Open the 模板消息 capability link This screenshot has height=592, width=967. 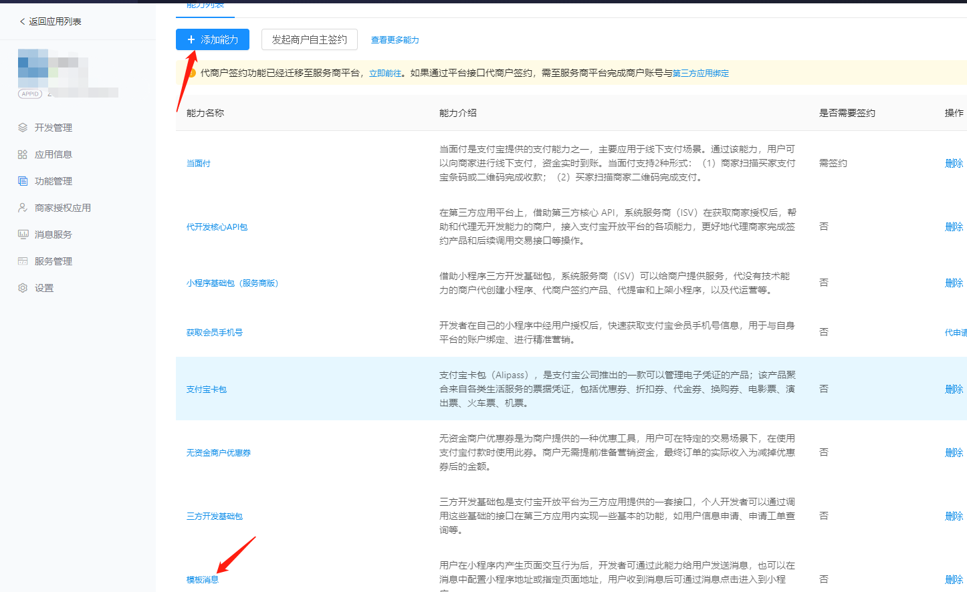coord(203,580)
